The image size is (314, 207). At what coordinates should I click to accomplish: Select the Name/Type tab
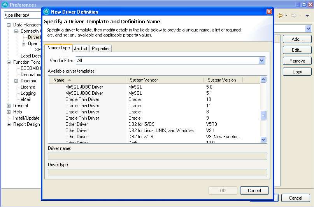click(x=58, y=48)
